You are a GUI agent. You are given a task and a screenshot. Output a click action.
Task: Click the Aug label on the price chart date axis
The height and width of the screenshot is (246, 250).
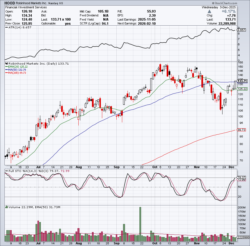pos(79,167)
